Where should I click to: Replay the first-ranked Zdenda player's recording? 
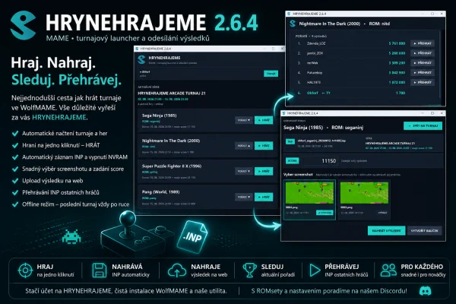coord(423,43)
